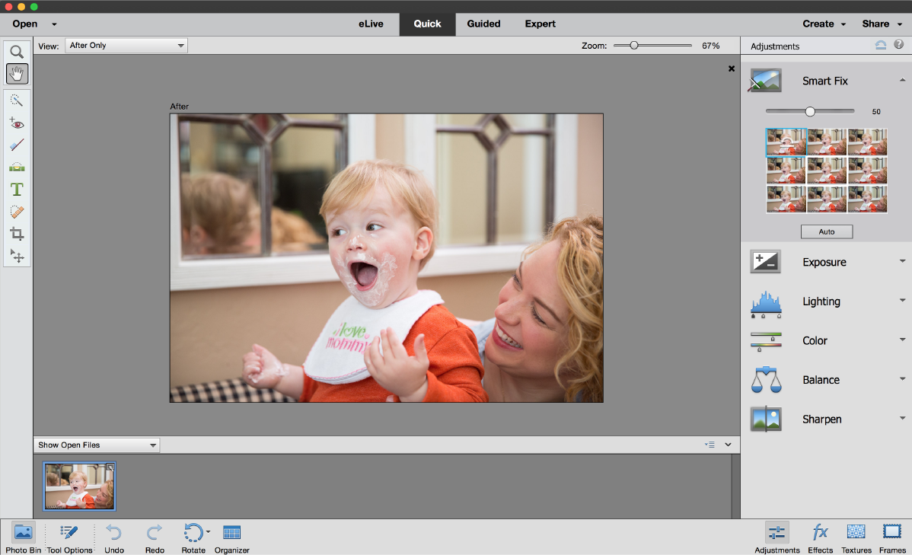Screen dimensions: 912x555
Task: Activate the Type tool
Action: (17, 189)
